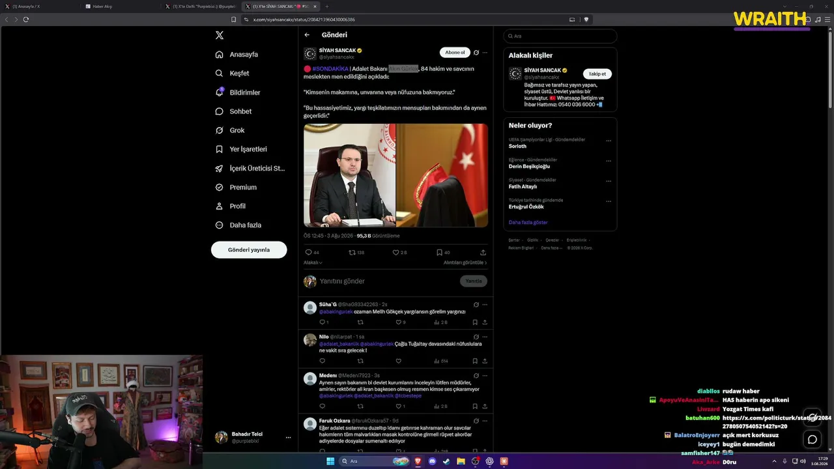Open more options for Ertuğrul Özkök trend

click(609, 201)
